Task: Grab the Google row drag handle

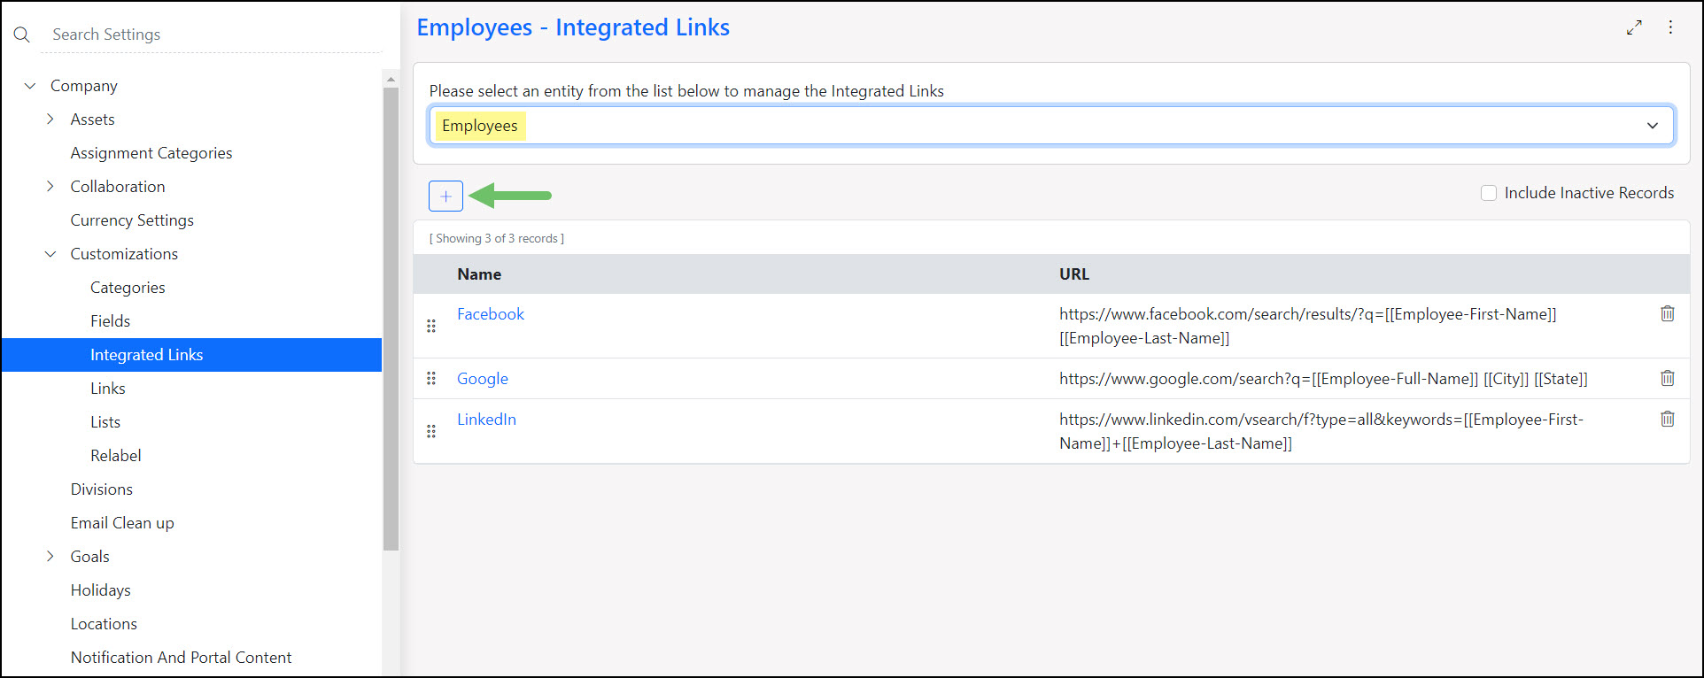Action: [431, 378]
